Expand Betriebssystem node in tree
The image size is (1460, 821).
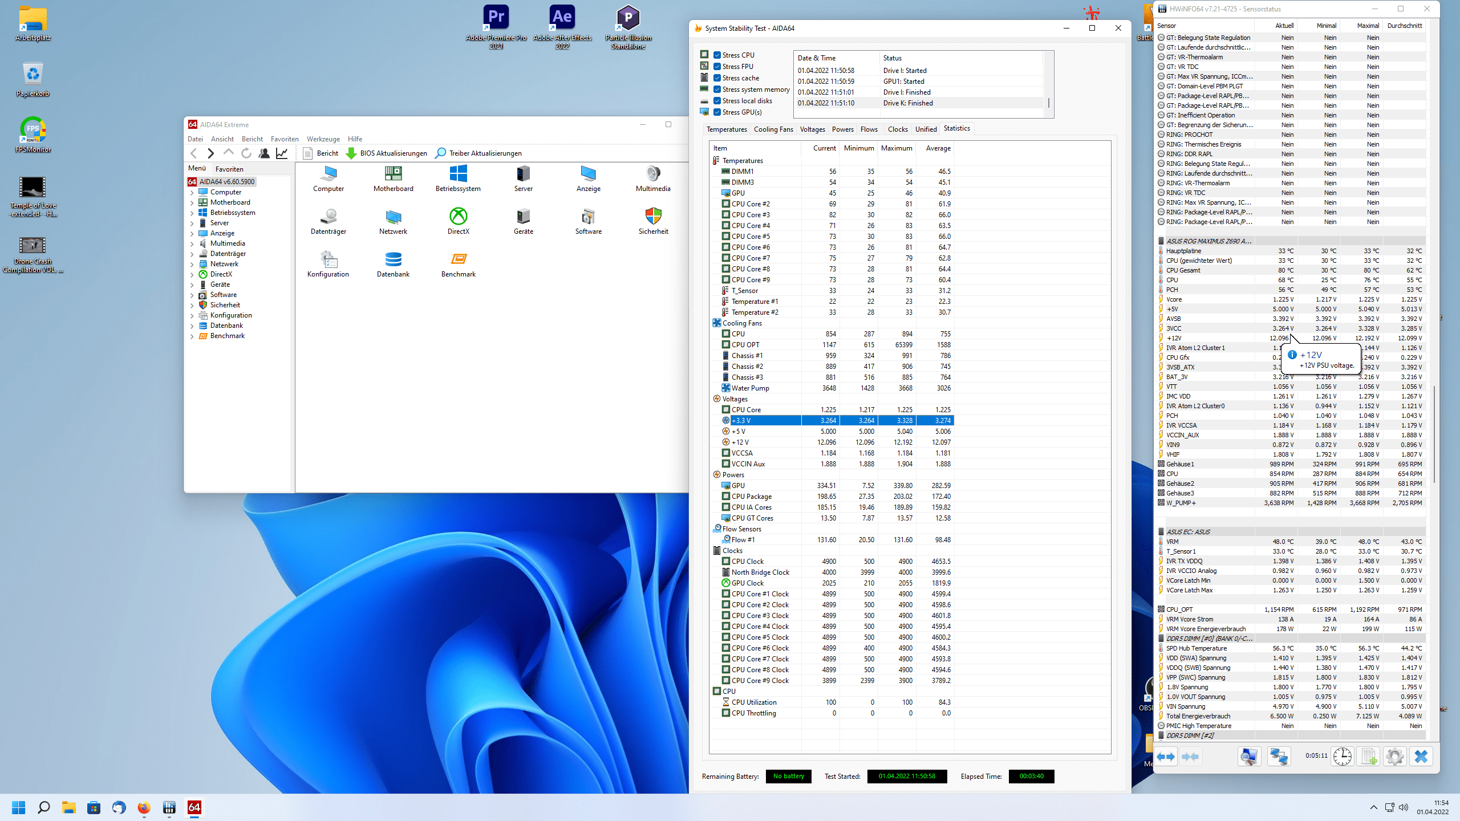[192, 213]
